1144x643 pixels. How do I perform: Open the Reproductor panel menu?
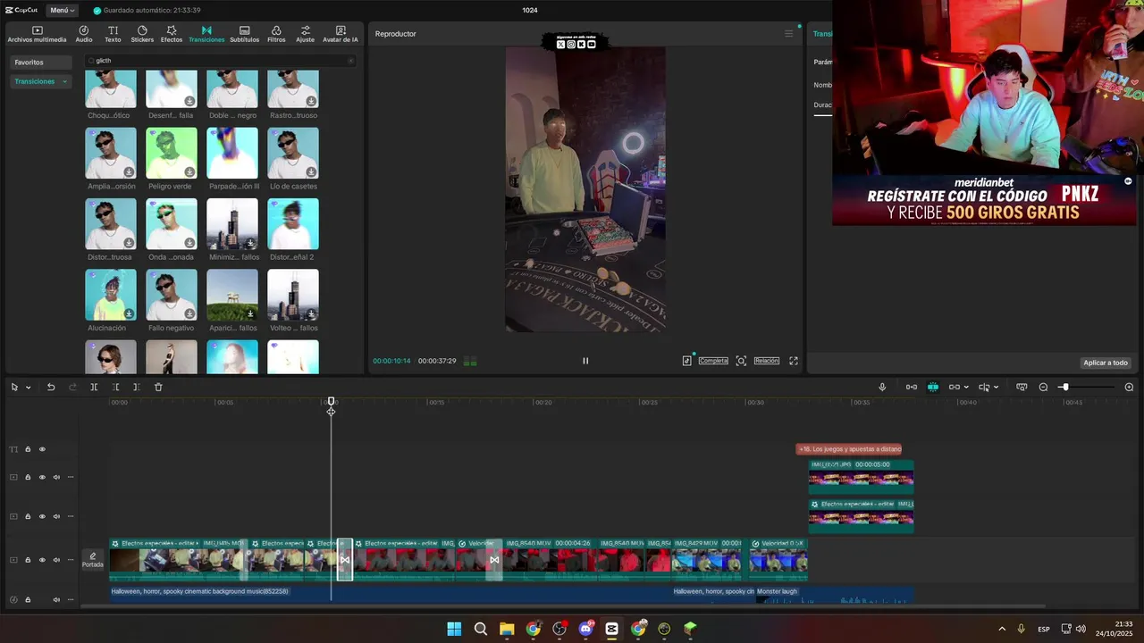point(788,34)
